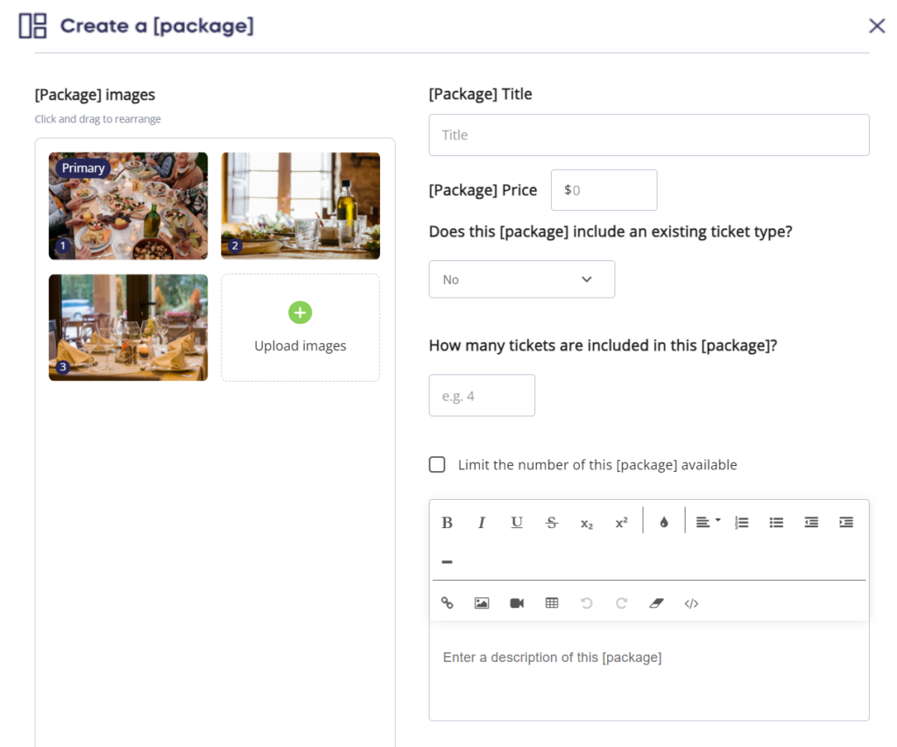Viewport: 897px width, 747px height.
Task: Select the Primary dinner table image
Action: (128, 206)
